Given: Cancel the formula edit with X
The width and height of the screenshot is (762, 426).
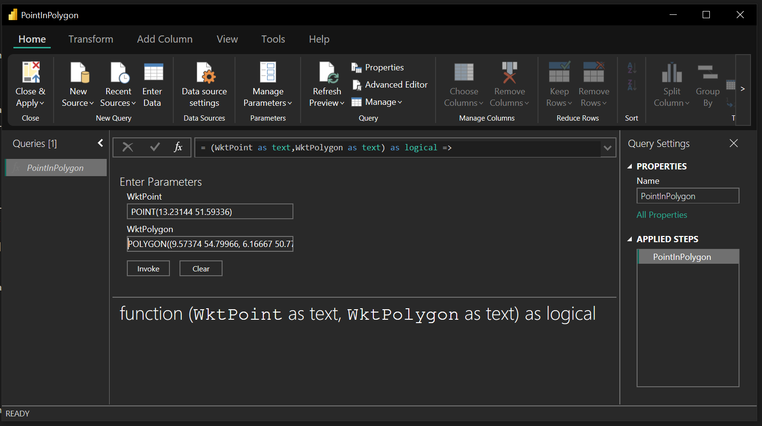Looking at the screenshot, I should click(x=127, y=147).
